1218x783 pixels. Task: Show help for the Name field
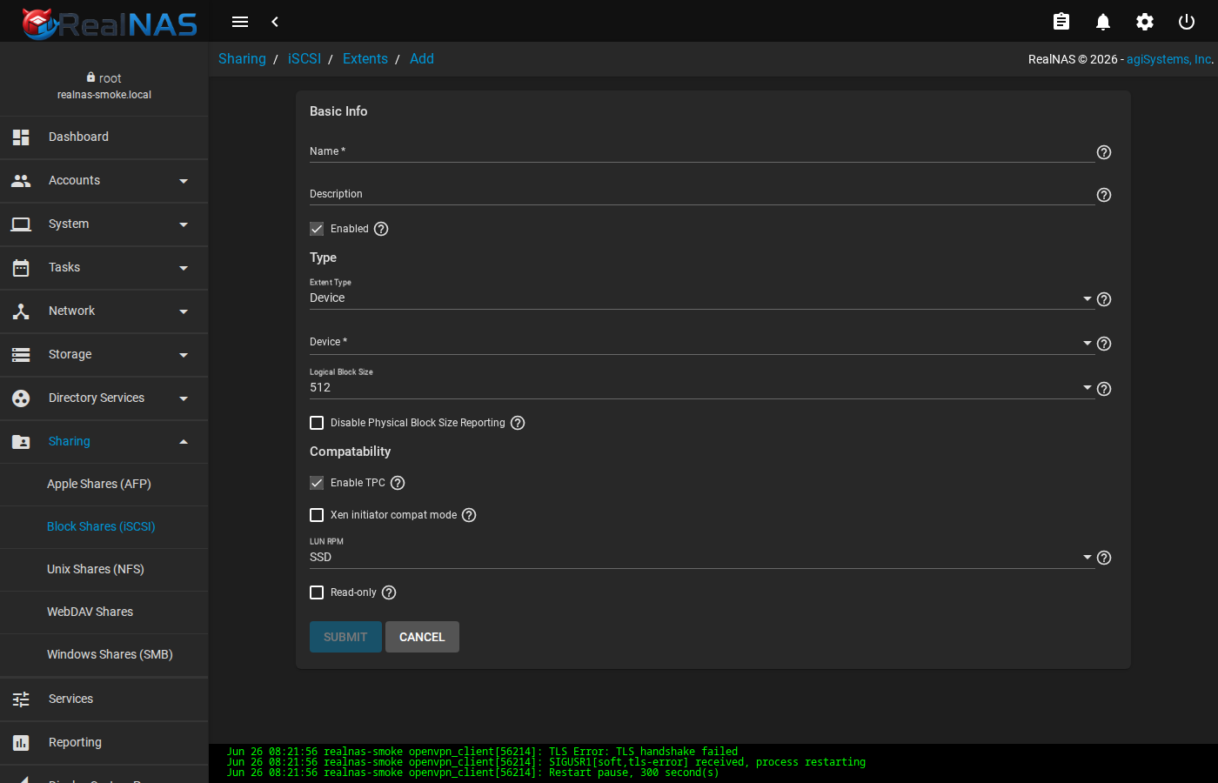[x=1104, y=152]
